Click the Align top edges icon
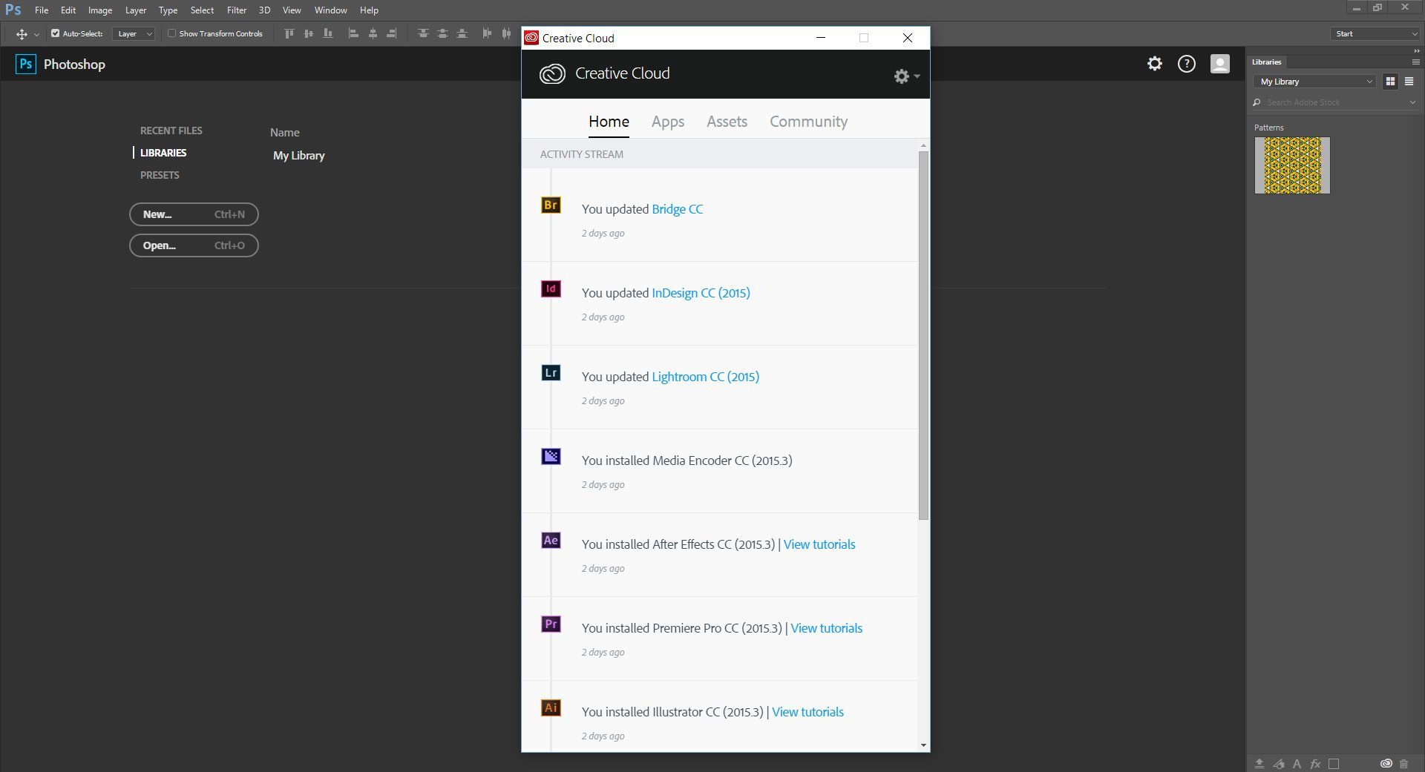Image resolution: width=1425 pixels, height=772 pixels. (x=289, y=33)
